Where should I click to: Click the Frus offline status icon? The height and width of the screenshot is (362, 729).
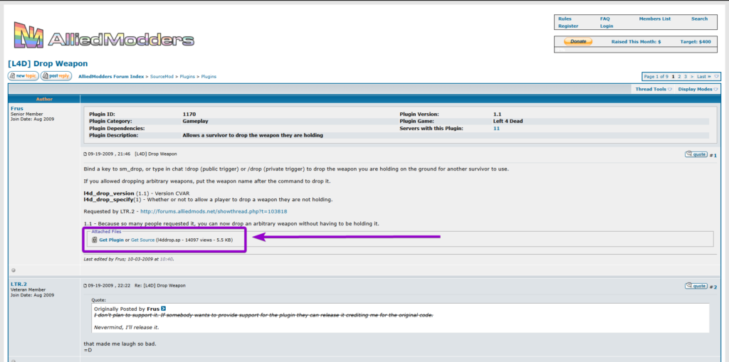(x=14, y=270)
